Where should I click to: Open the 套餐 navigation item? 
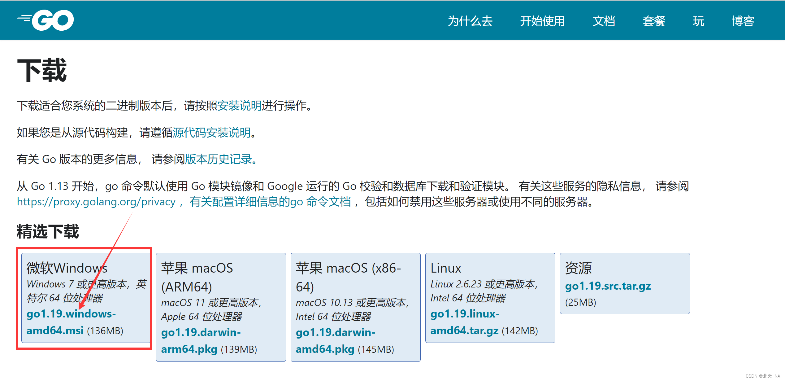(654, 21)
